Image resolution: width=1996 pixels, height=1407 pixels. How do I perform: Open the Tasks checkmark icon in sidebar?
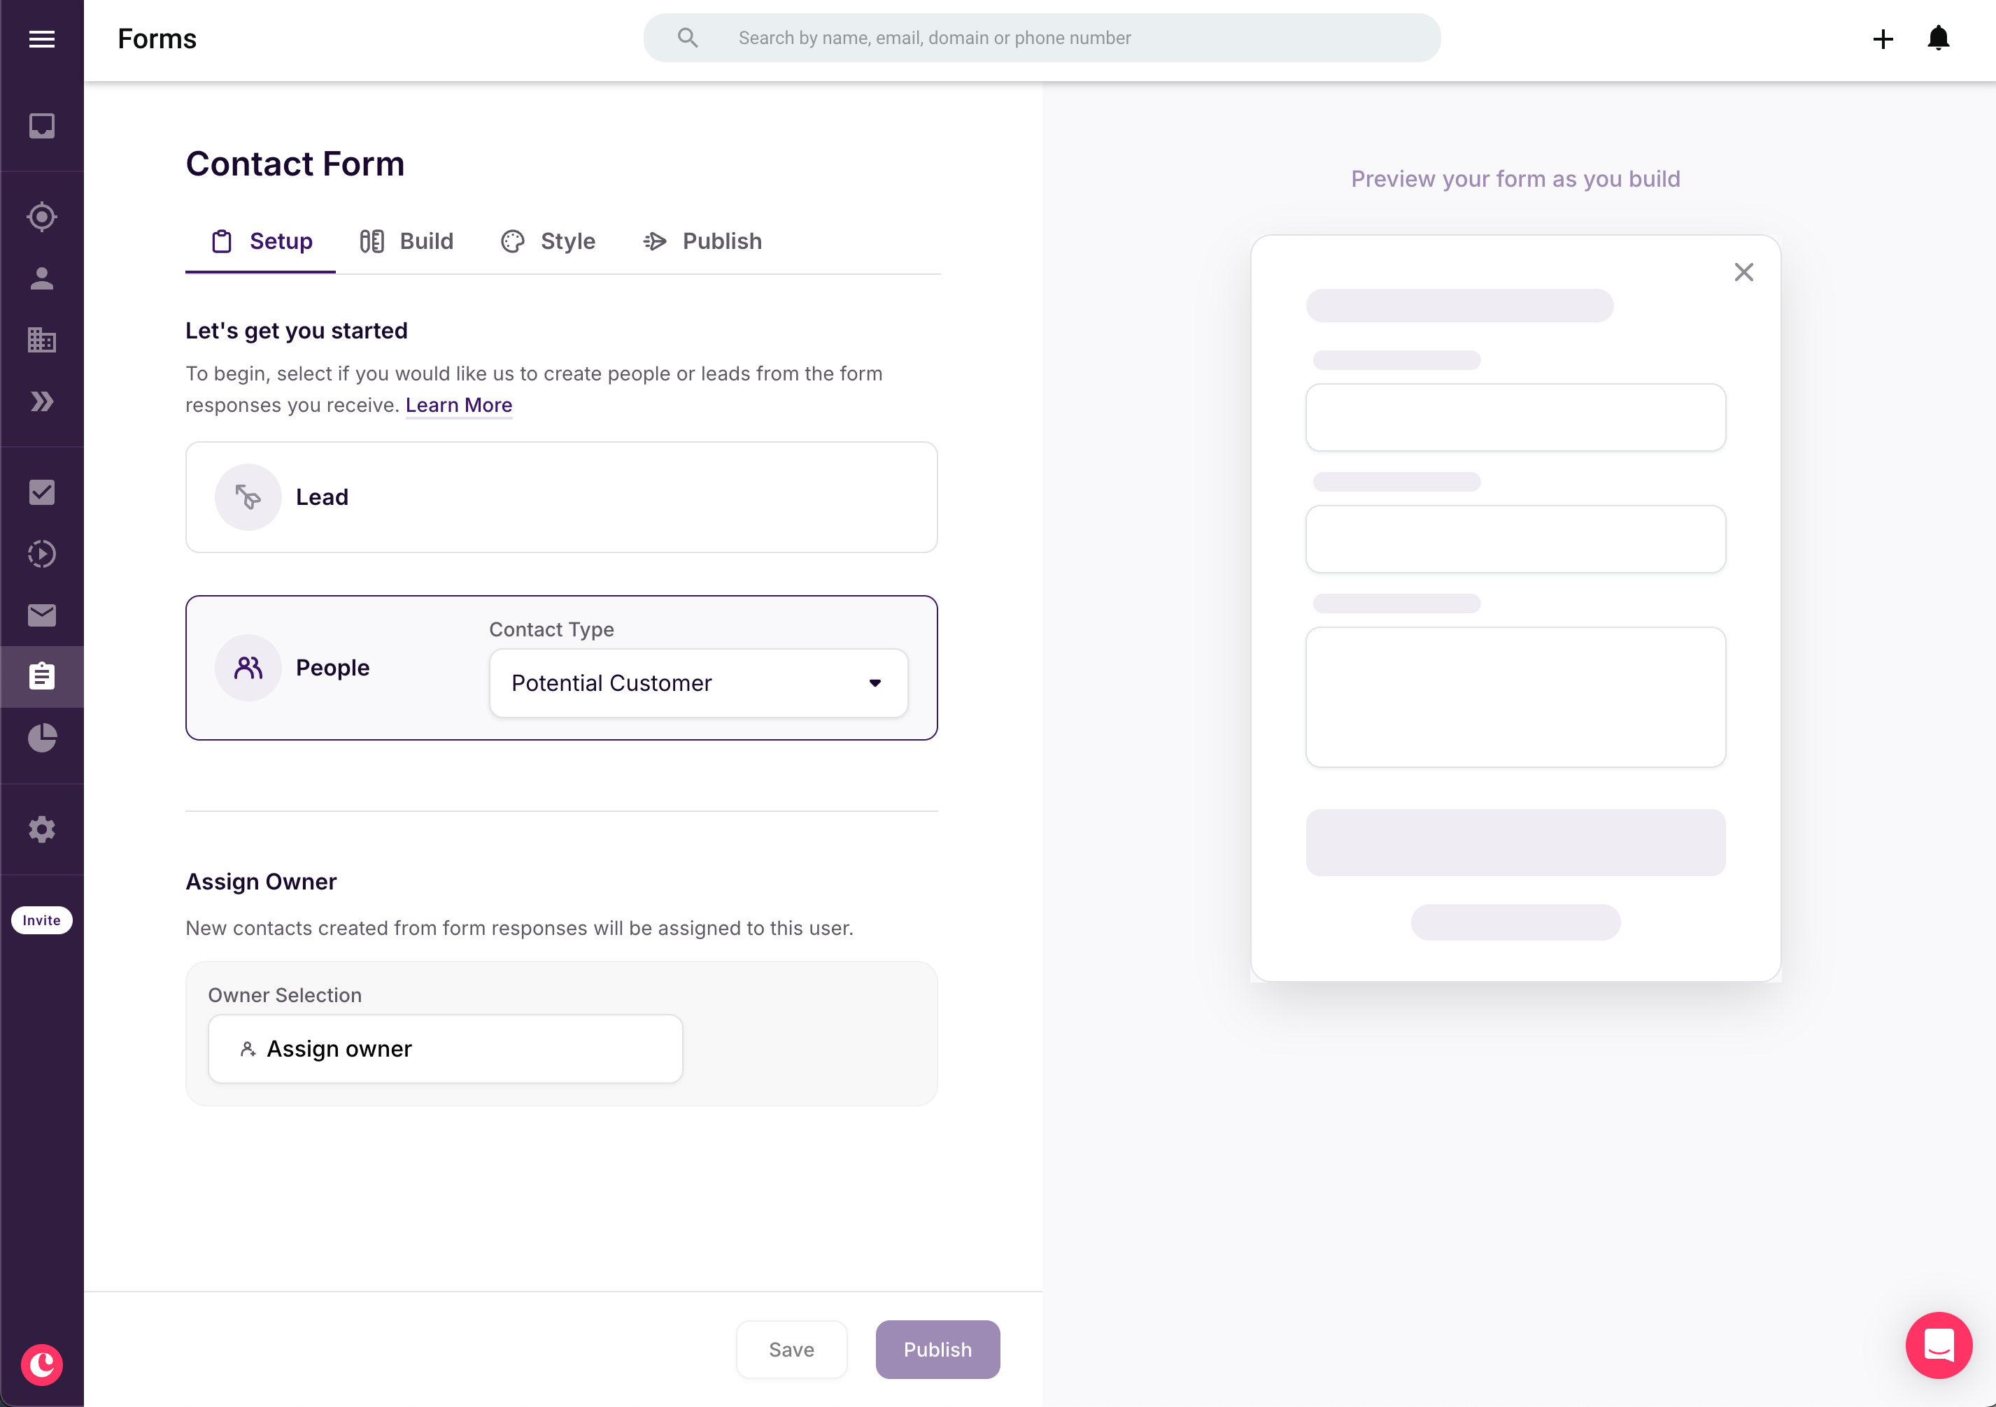point(42,493)
